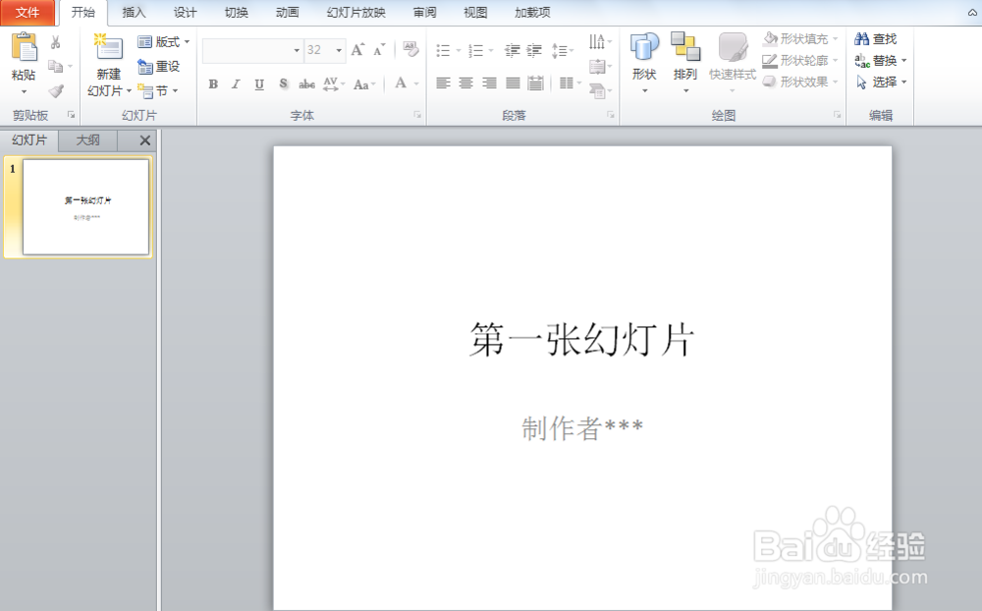Switch to the 插入 ribbon tab

click(x=135, y=13)
